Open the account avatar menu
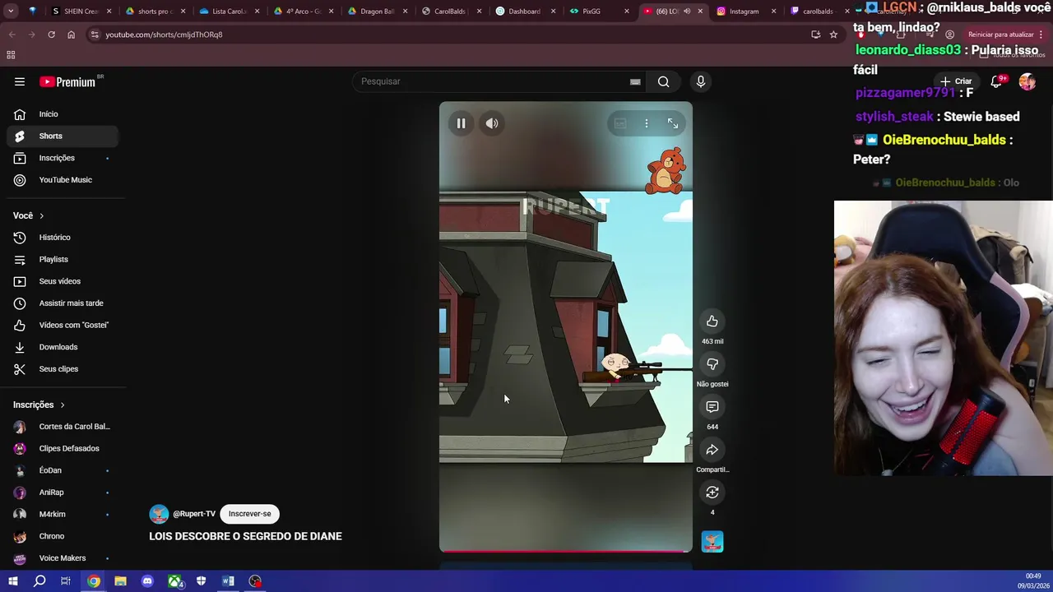 [x=1027, y=81]
